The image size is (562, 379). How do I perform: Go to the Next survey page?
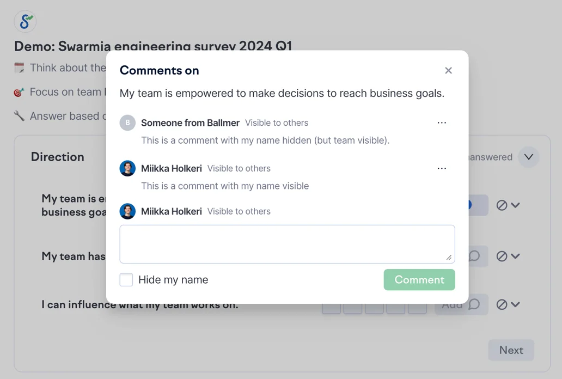[511, 350]
